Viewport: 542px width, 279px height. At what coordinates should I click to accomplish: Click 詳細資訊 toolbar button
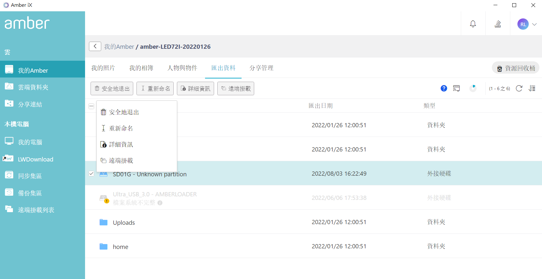(195, 88)
